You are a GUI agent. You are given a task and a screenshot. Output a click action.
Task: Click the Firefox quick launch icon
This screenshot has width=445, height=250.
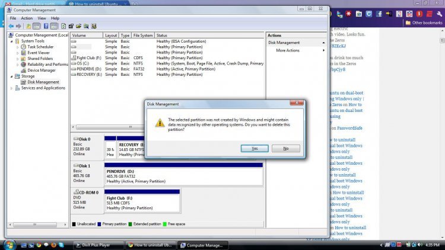(53, 245)
